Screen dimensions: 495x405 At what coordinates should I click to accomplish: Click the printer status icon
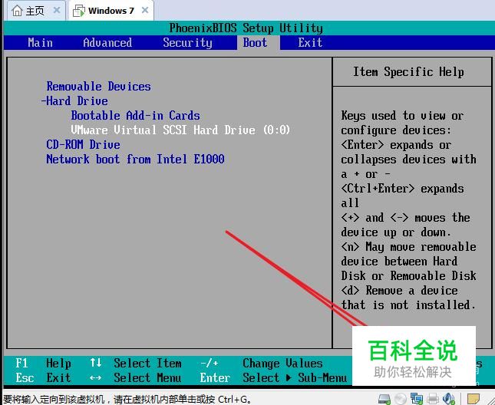[x=433, y=399]
